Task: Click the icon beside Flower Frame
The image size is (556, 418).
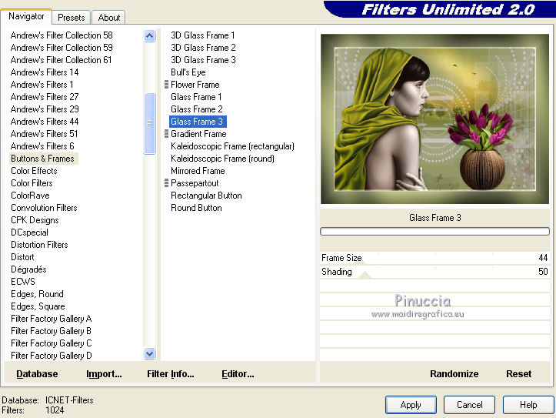Action: pyautogui.click(x=166, y=85)
